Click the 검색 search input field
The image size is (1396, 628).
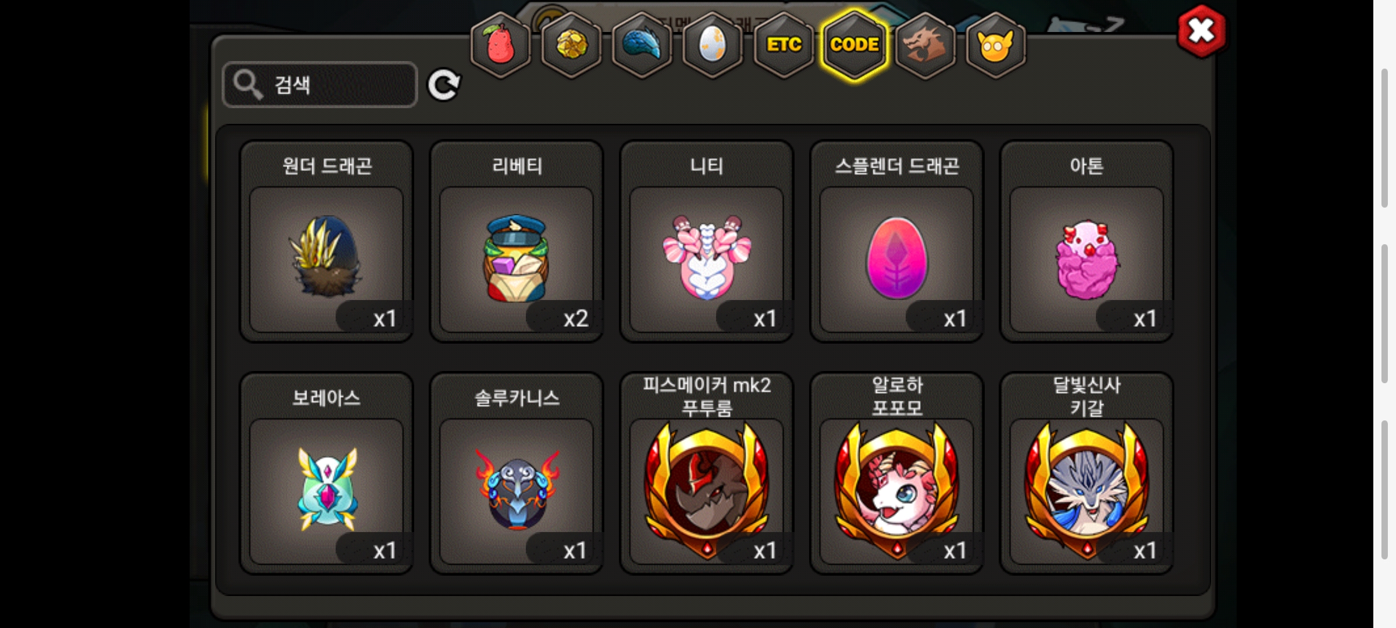[x=320, y=85]
